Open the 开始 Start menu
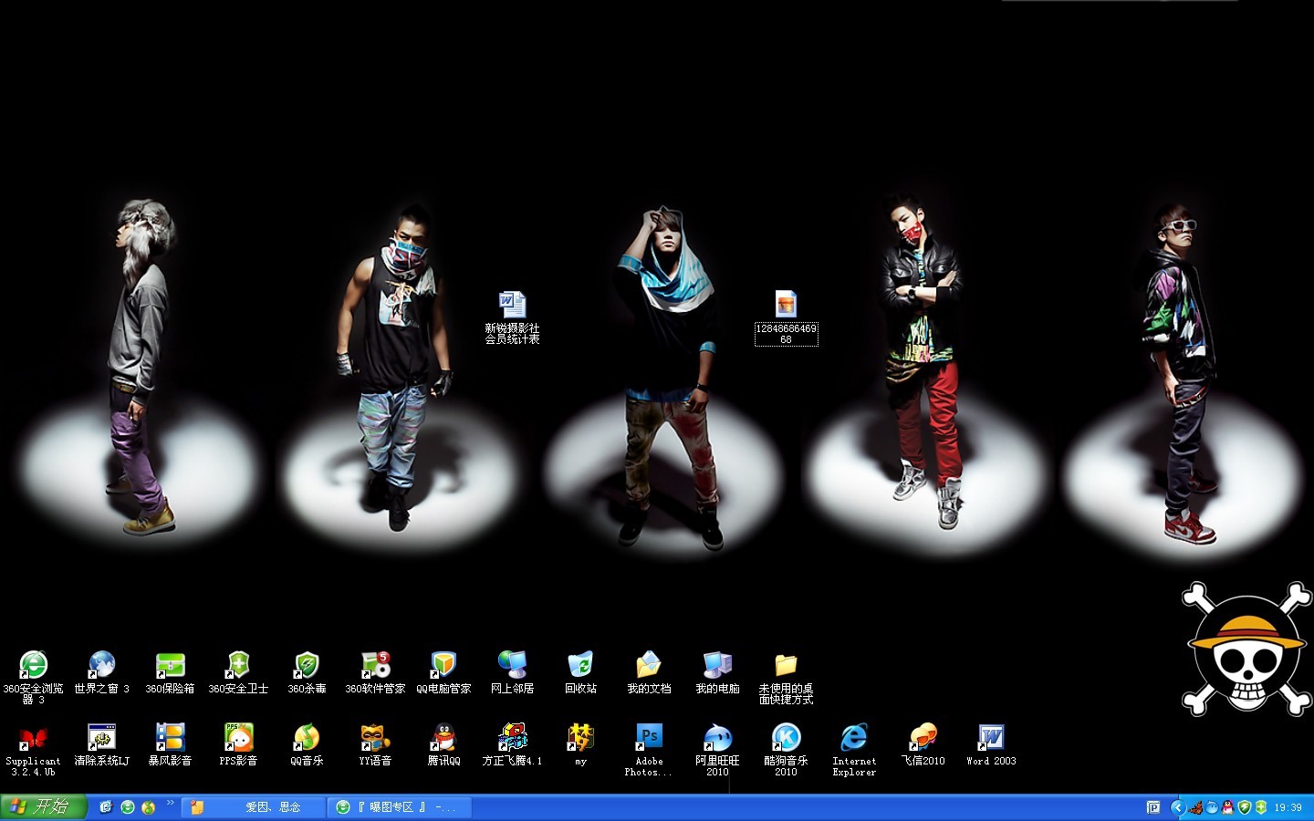This screenshot has height=821, width=1314. click(x=43, y=806)
